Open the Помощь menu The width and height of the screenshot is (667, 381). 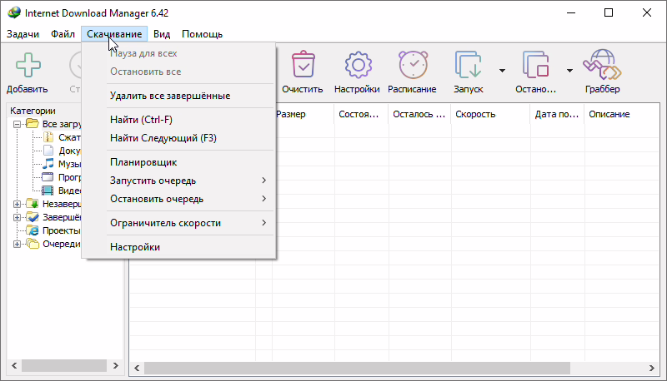(202, 34)
